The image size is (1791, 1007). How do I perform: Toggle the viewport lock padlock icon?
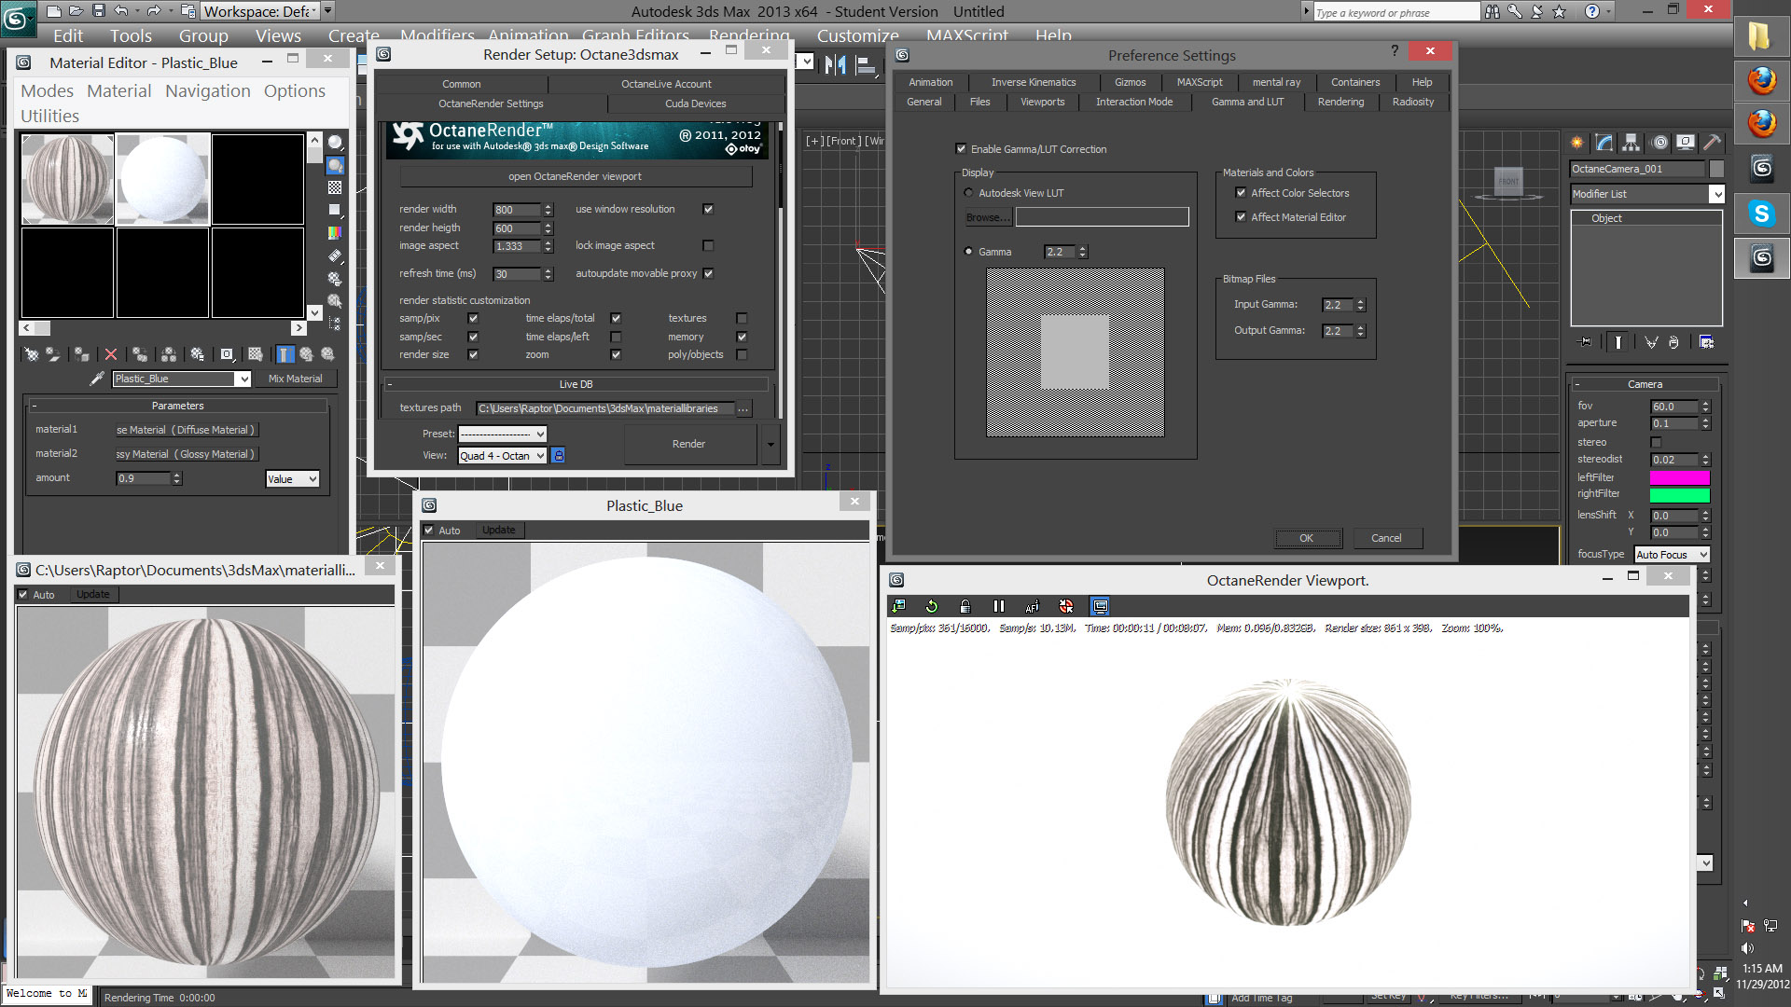point(965,606)
